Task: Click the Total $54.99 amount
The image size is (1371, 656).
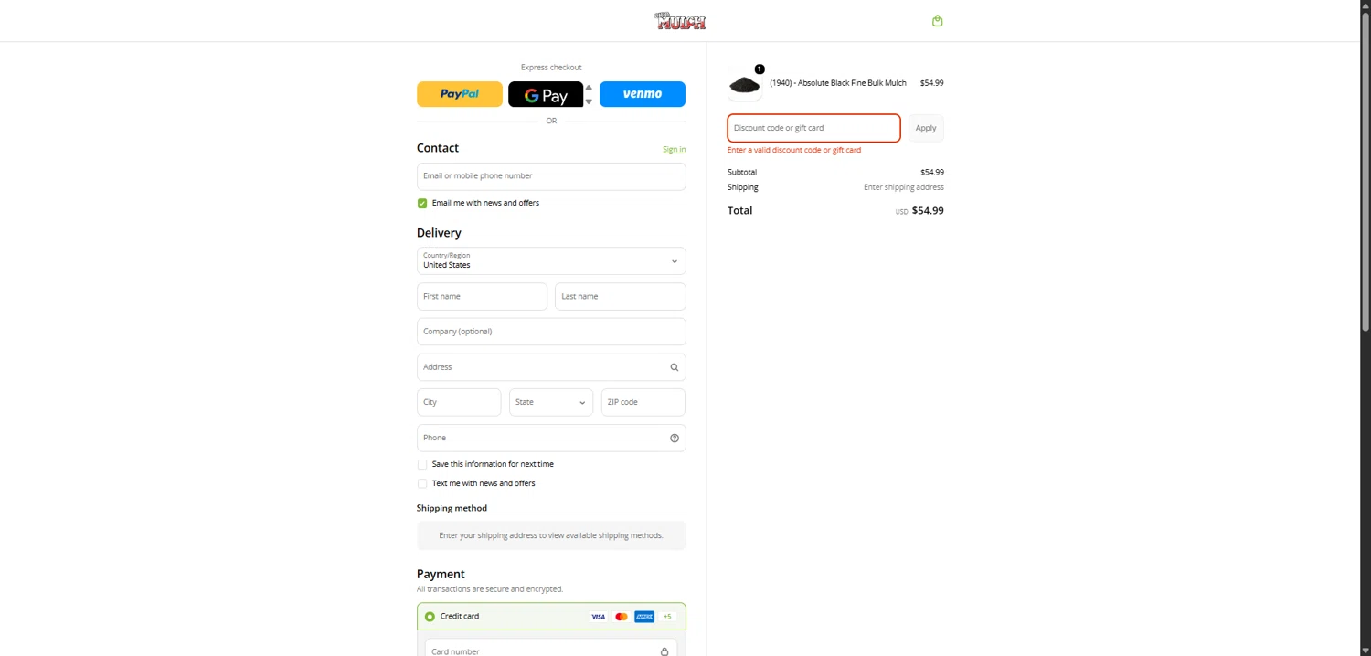Action: [x=928, y=211]
